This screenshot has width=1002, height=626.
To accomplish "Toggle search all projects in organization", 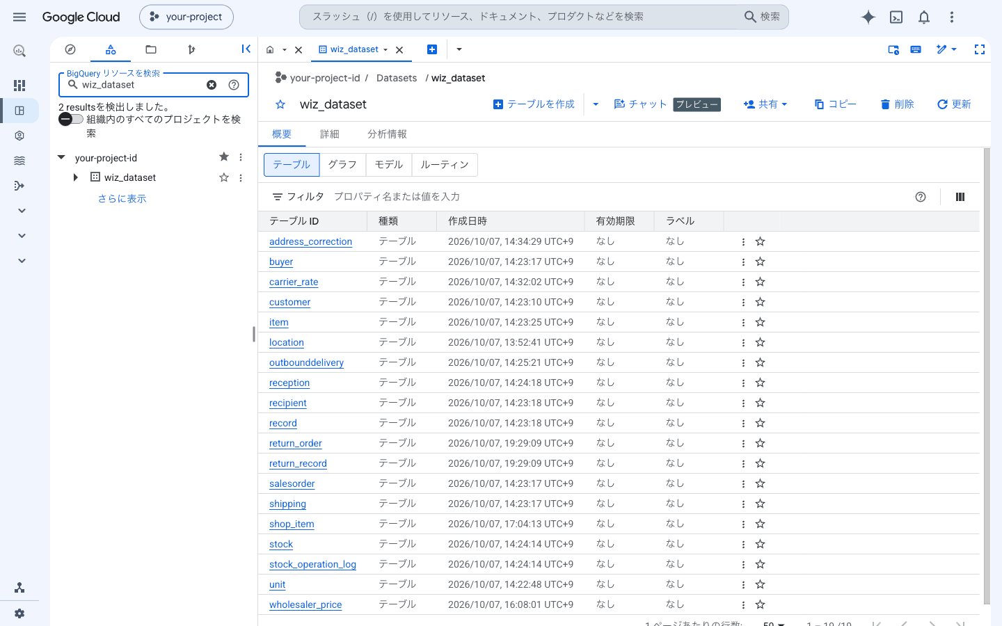I will pos(71,119).
